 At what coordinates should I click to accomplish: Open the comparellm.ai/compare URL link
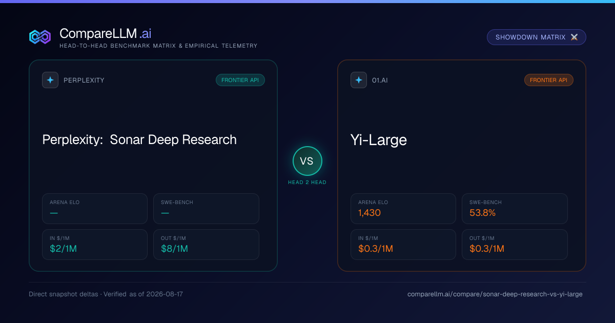495,294
